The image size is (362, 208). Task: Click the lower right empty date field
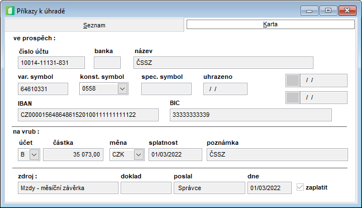[x=323, y=97]
